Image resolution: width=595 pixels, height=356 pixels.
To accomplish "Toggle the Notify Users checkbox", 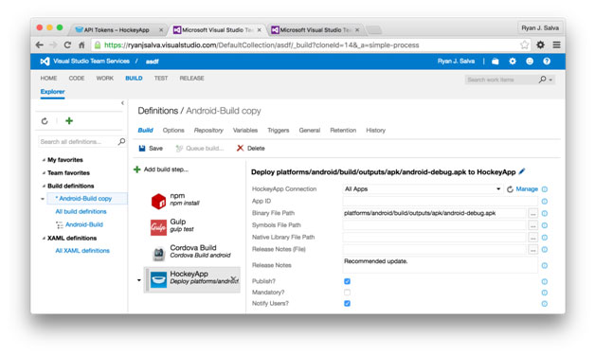I will [347, 303].
